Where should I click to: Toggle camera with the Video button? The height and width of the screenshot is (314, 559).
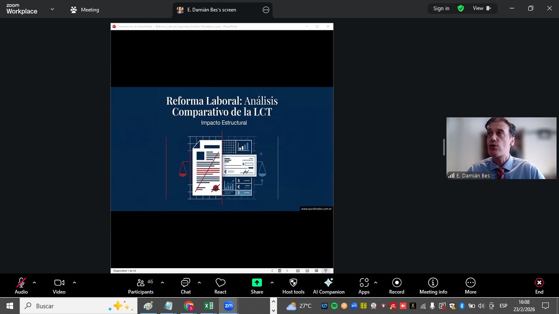pos(59,286)
